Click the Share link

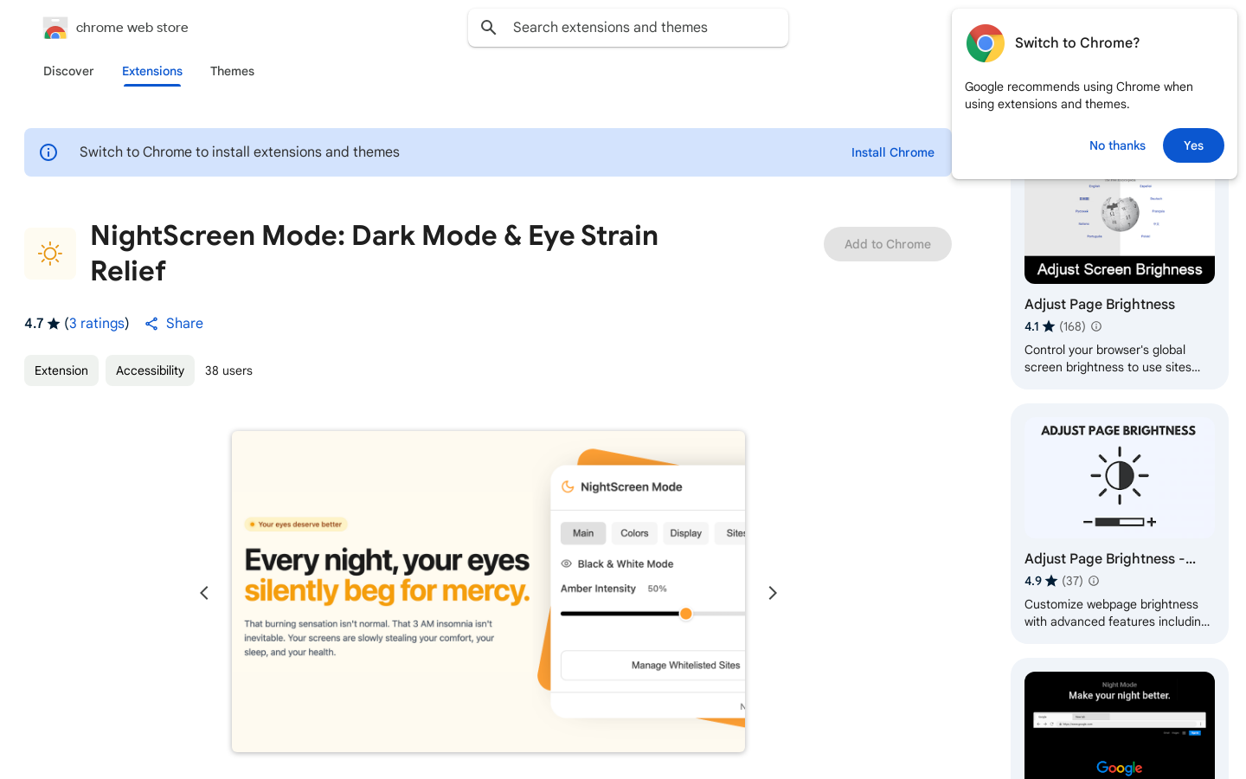pyautogui.click(x=184, y=324)
